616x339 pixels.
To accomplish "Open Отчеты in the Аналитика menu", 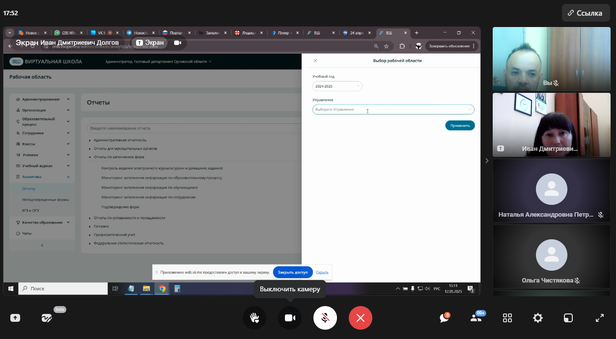I will click(28, 189).
